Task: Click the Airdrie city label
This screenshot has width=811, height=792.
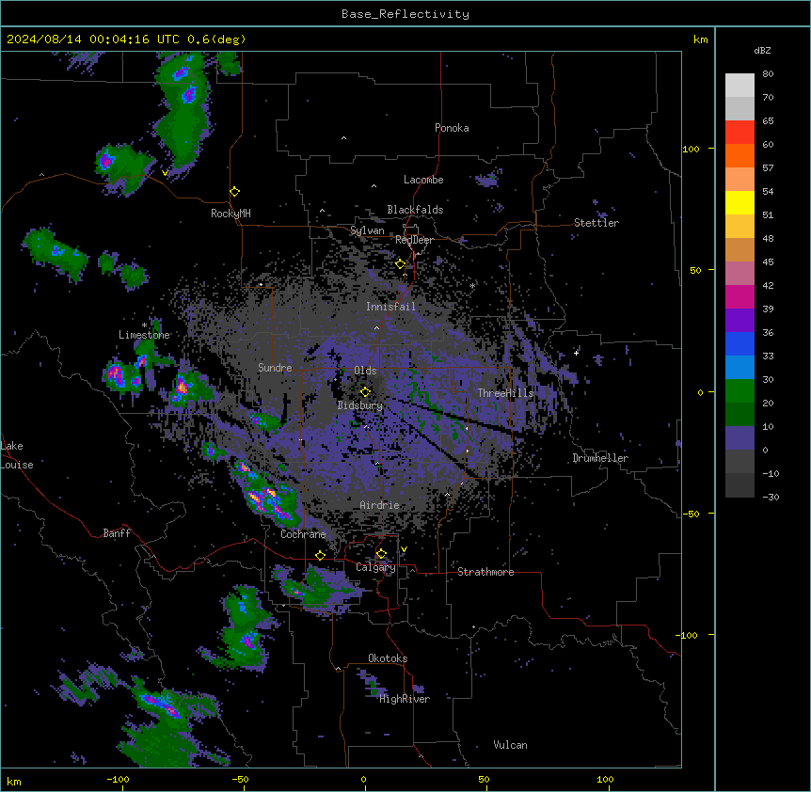Action: (380, 505)
